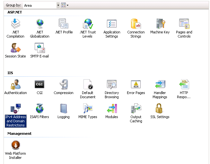The height and width of the screenshot is (164, 210).
Task: Open the view style dropdown button
Action: (65, 5)
